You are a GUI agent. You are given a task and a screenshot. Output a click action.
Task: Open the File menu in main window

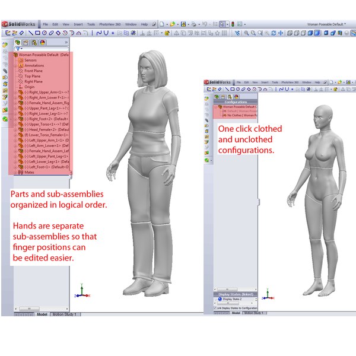[46, 24]
